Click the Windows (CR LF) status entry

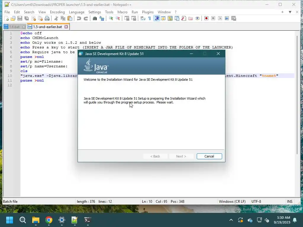(x=232, y=202)
